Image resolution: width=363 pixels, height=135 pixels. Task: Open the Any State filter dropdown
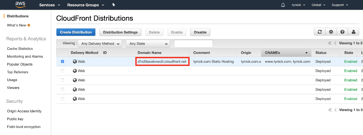148,43
